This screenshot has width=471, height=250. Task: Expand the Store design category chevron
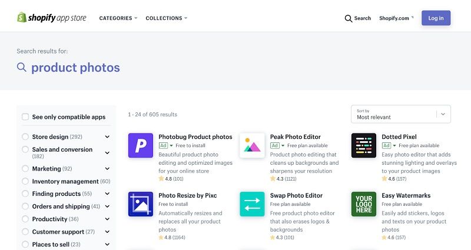(x=107, y=137)
